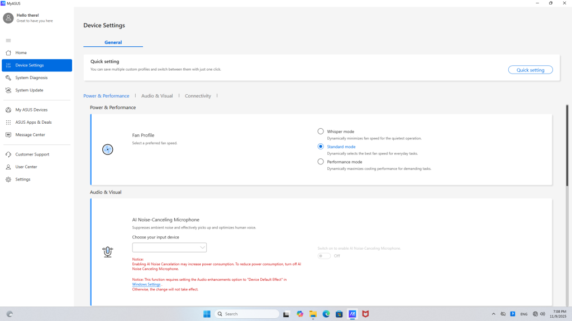Open the Message Center
Image resolution: width=572 pixels, height=321 pixels.
(x=30, y=135)
